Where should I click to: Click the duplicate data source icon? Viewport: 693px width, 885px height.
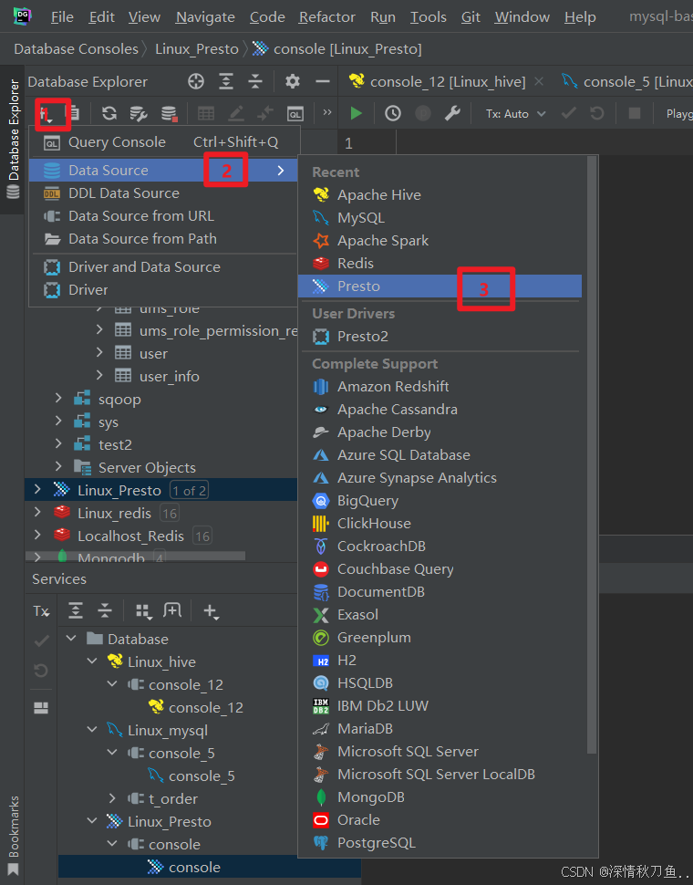click(73, 113)
